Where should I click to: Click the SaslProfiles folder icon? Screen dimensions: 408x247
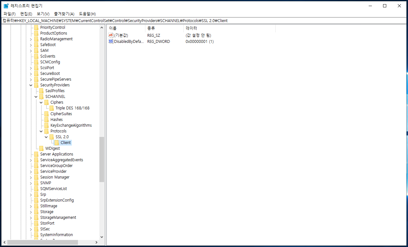[x=41, y=91]
